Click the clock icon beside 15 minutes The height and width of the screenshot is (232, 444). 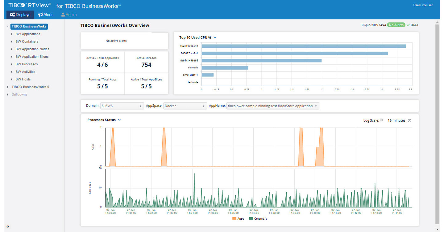[409, 121]
